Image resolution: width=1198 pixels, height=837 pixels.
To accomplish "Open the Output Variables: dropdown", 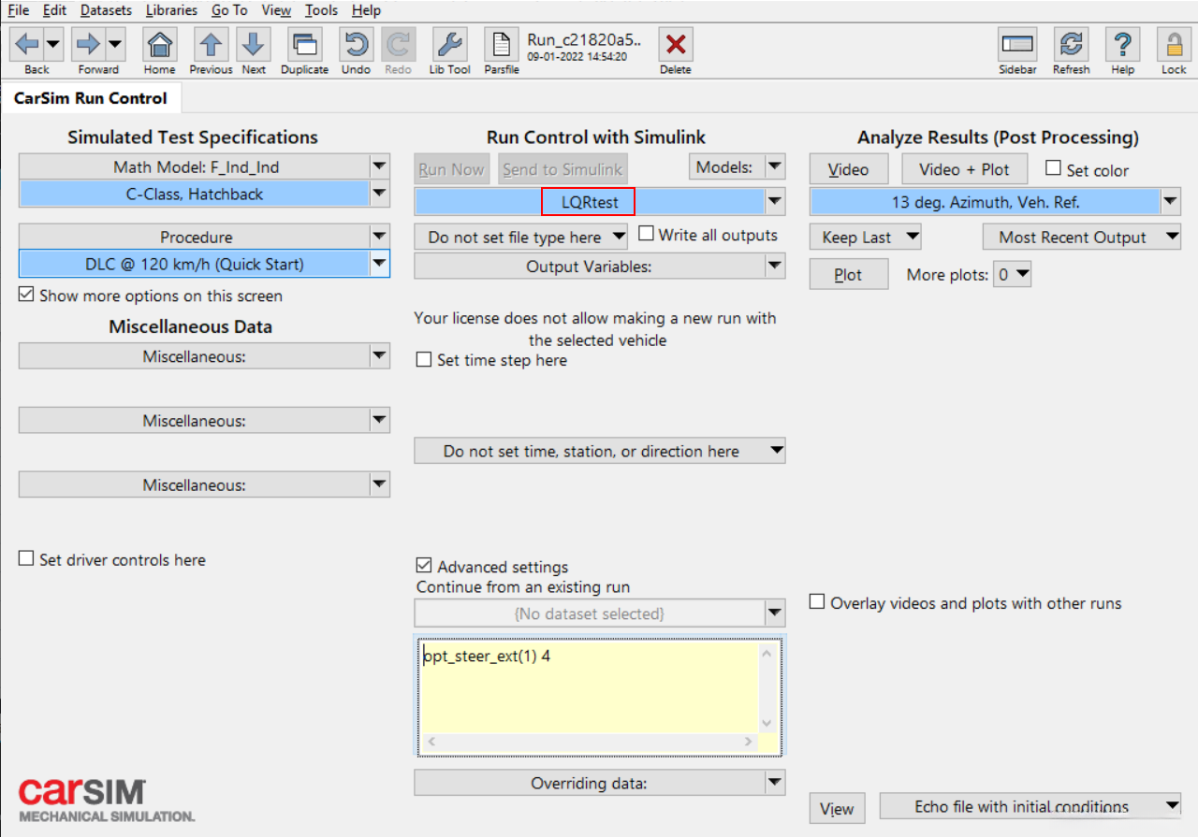I will click(x=599, y=266).
